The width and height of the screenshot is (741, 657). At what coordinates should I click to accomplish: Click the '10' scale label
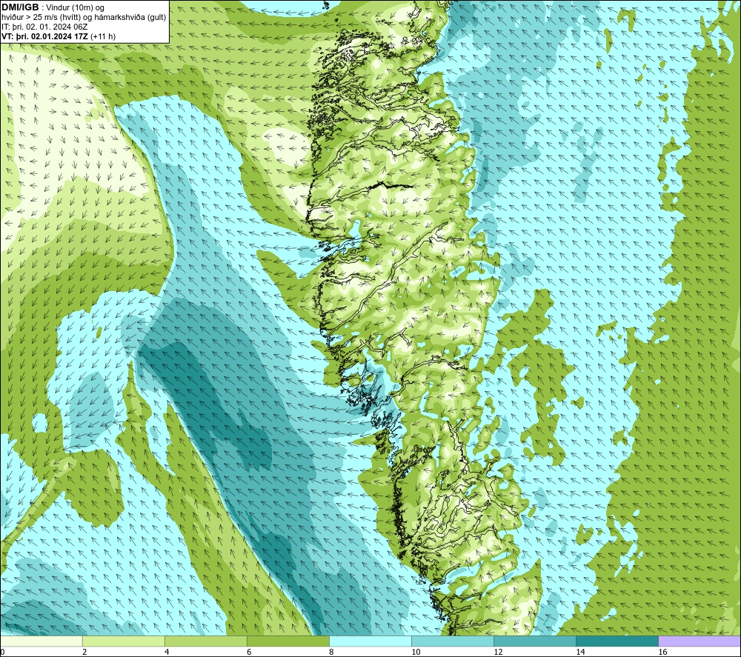416,652
